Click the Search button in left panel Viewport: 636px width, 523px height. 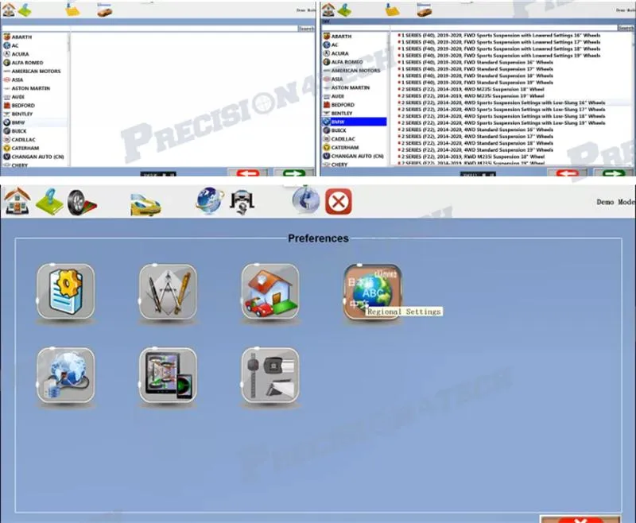point(306,28)
